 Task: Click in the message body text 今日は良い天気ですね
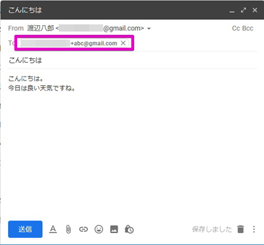pos(42,88)
